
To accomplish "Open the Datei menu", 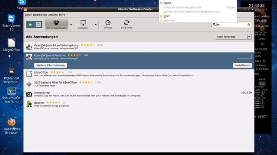I will click(x=28, y=15).
